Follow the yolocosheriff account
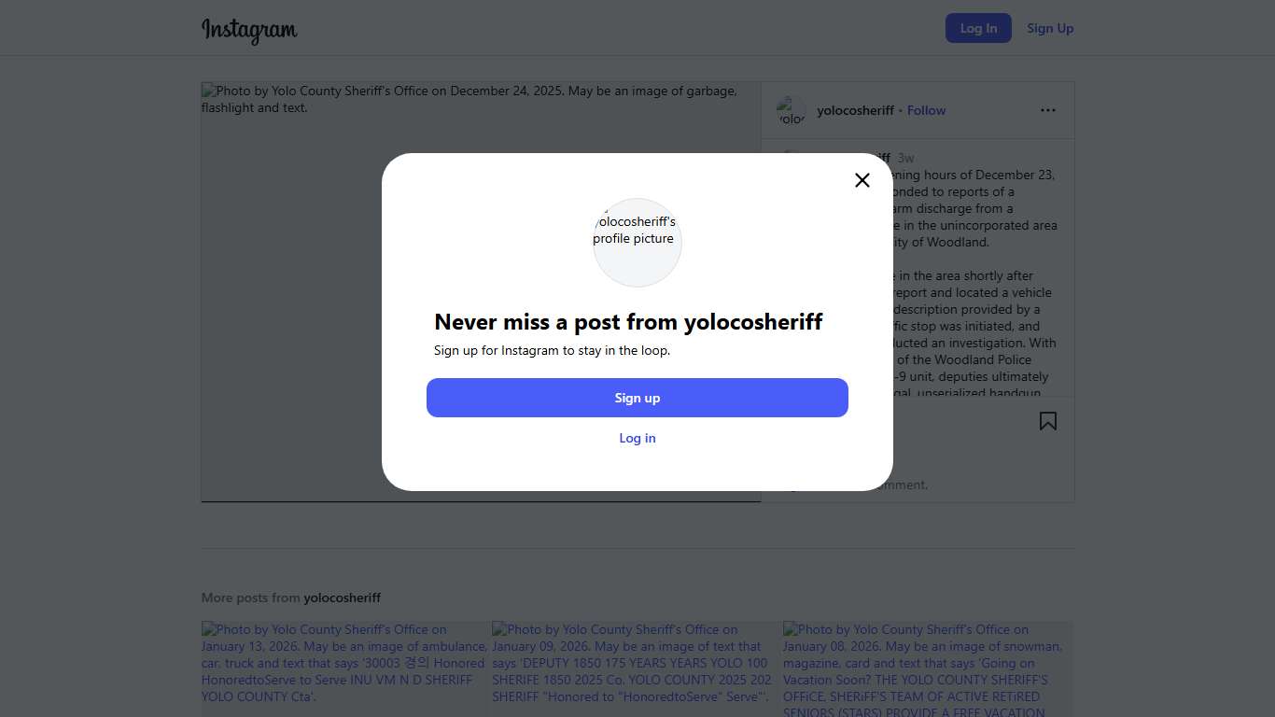 (x=926, y=110)
